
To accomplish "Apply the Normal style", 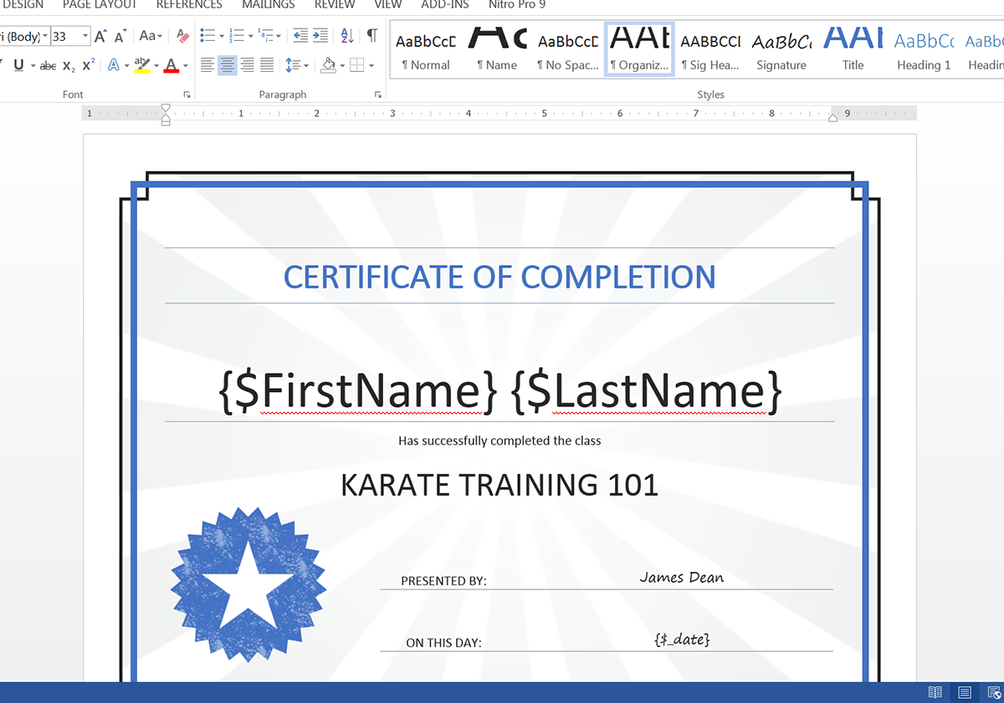I will point(426,50).
